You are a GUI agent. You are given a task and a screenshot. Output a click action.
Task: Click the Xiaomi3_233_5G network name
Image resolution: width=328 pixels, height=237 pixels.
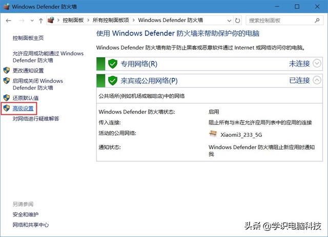[241, 135]
